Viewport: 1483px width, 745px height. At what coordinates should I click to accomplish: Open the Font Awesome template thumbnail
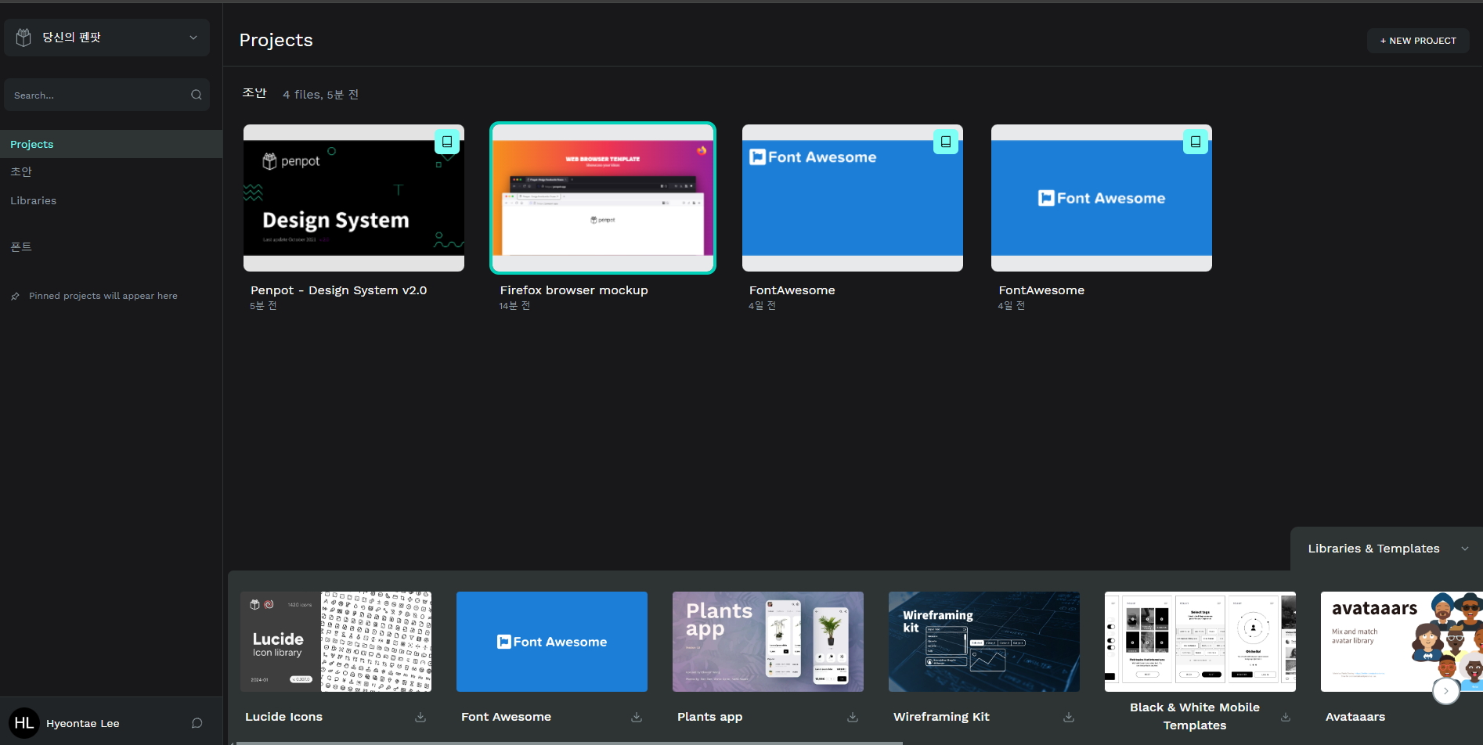click(552, 642)
